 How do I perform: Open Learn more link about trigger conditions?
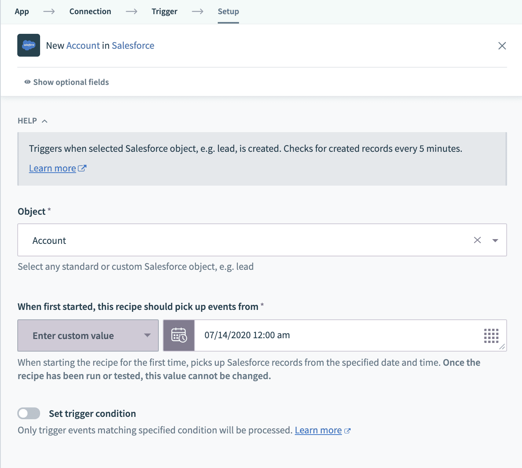[x=318, y=430]
